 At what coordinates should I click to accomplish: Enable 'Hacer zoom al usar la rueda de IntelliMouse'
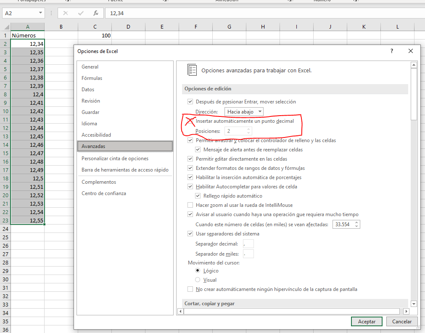(190, 205)
